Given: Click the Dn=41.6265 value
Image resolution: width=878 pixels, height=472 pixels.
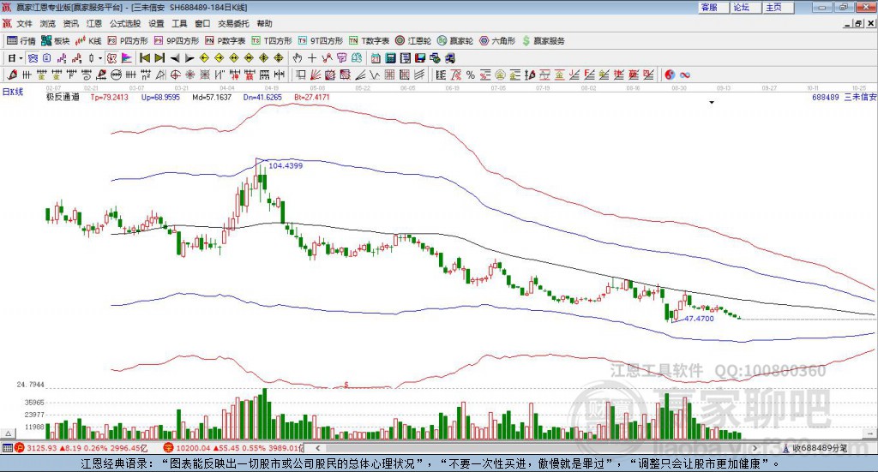Looking at the screenshot, I should coord(262,97).
